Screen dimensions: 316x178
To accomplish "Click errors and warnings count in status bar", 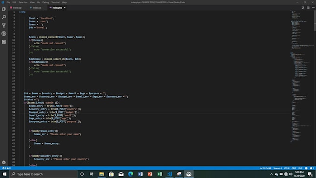I will pos(6,168).
